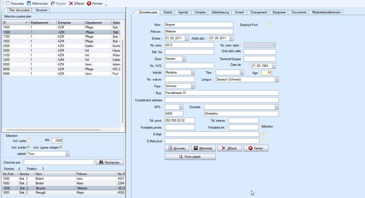The width and height of the screenshot is (365, 198).
Task: Open the Documents tab
Action: point(299,12)
